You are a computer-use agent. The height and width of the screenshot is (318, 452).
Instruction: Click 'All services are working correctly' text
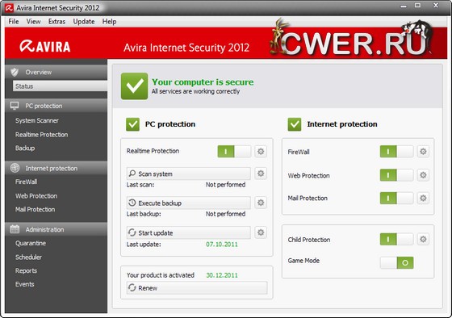[x=195, y=91]
